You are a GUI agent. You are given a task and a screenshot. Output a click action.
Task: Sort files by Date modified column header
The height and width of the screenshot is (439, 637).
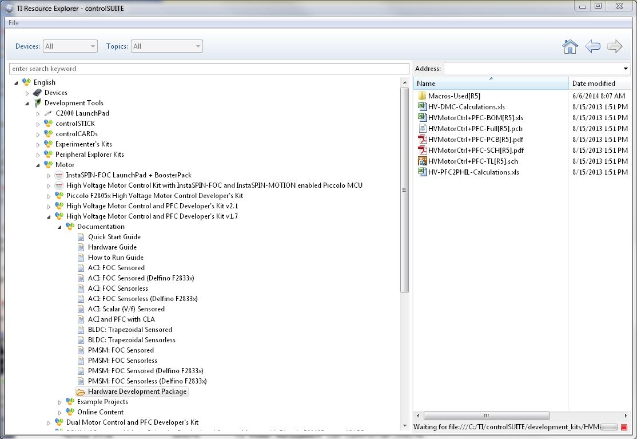pos(599,84)
